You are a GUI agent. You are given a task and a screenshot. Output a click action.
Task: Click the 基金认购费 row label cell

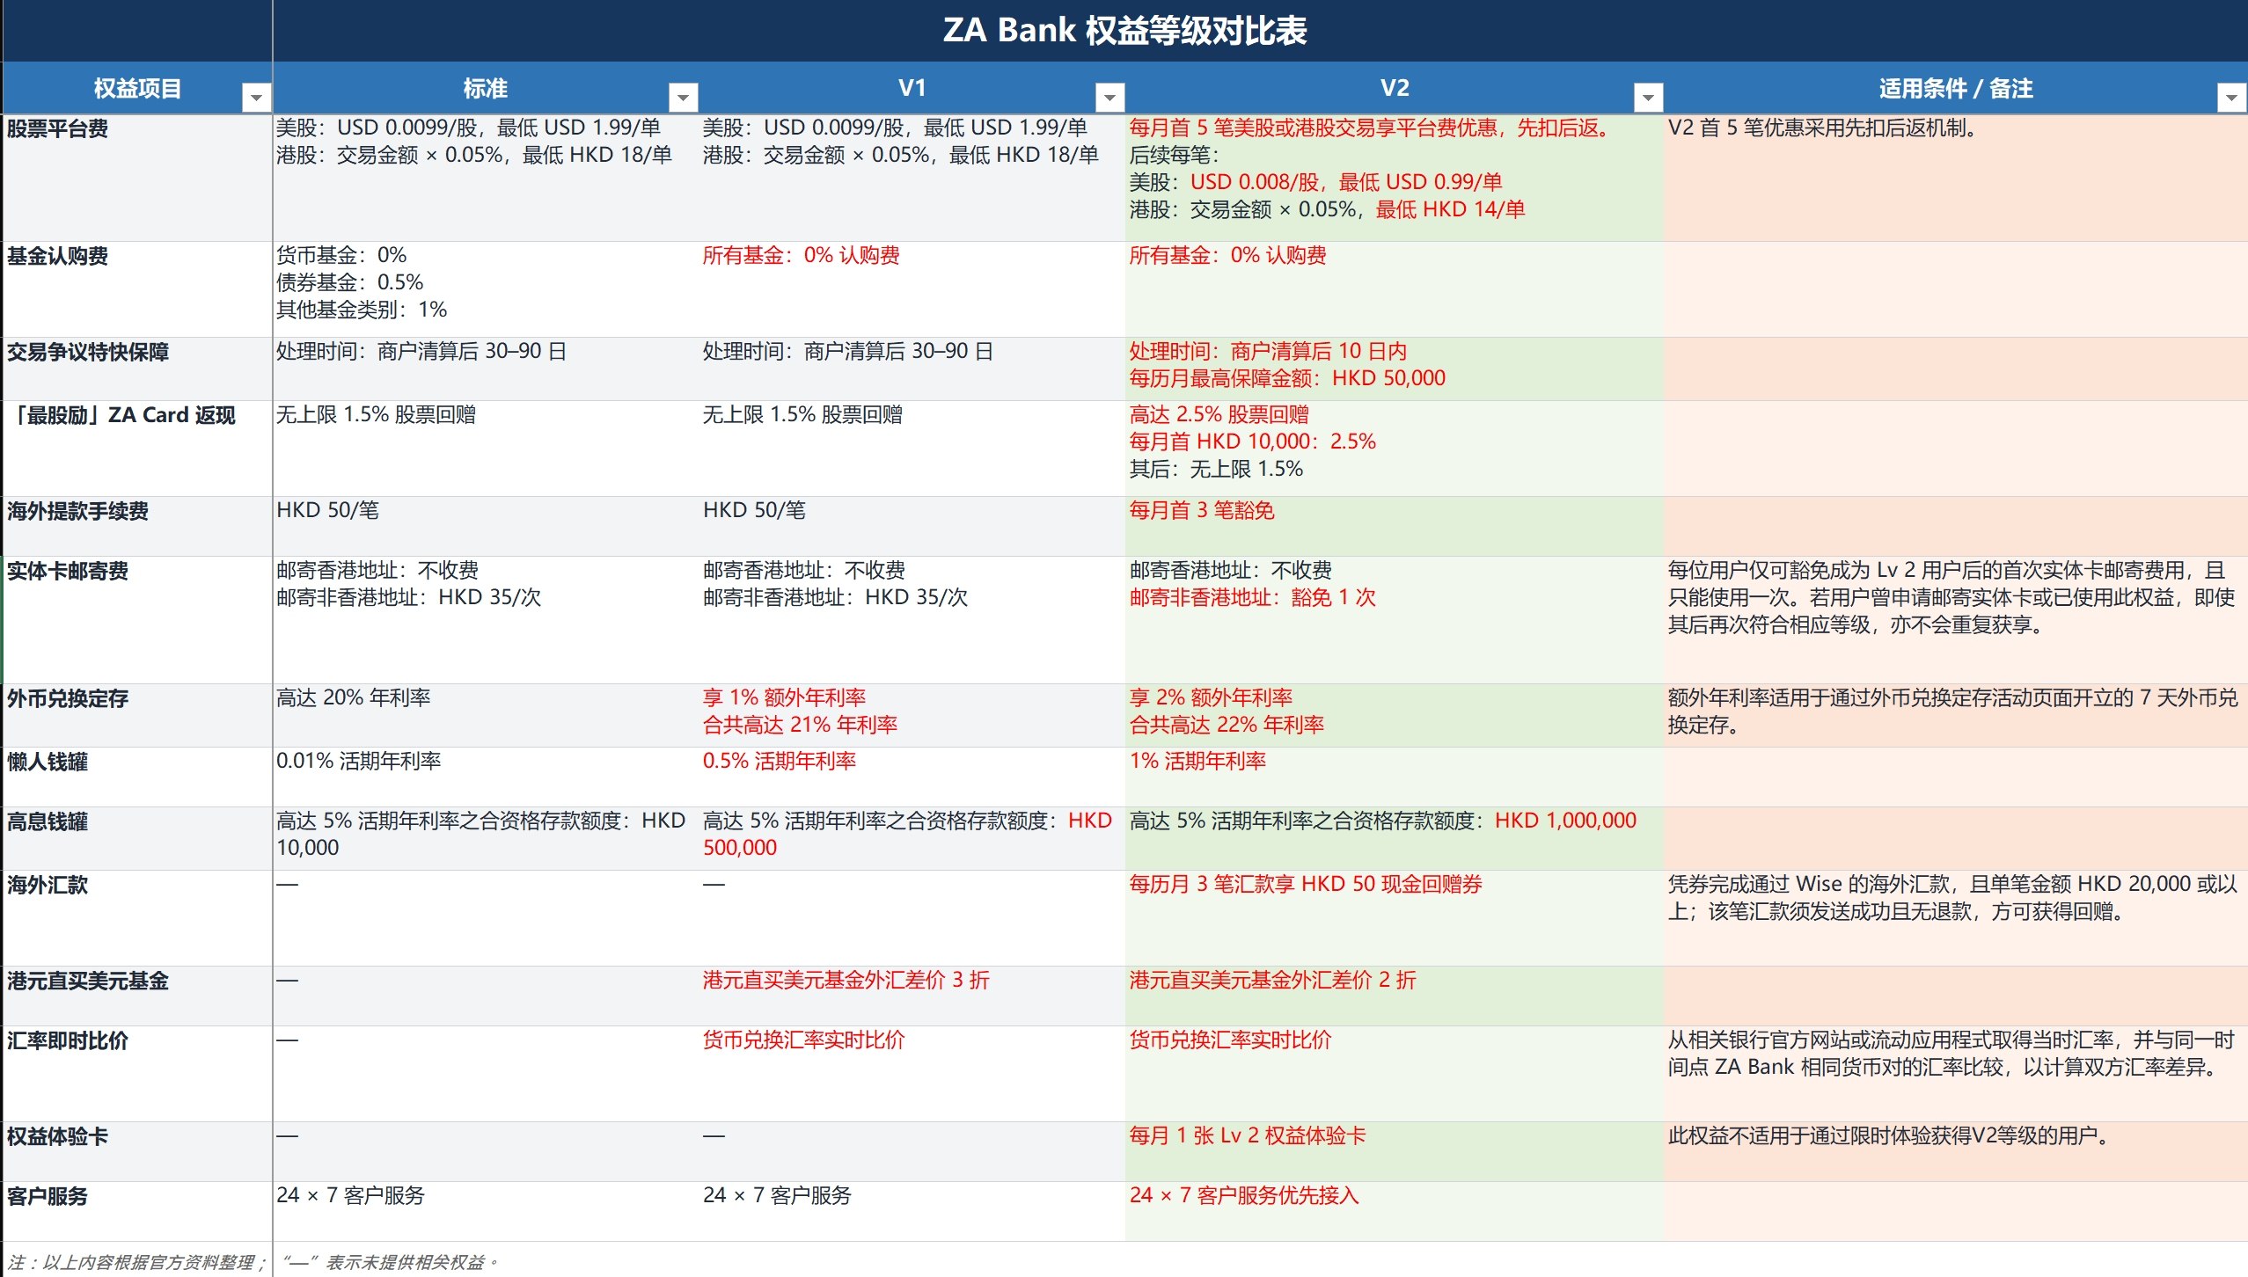tap(137, 289)
